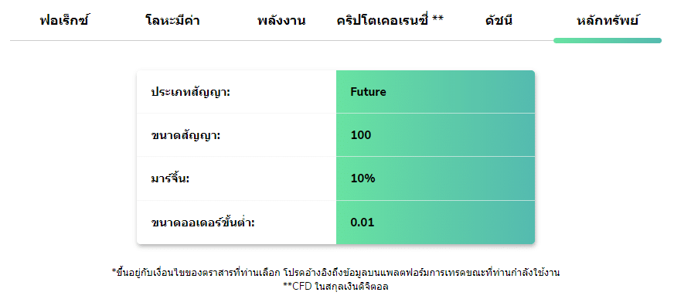Select the มาร์จิ้น row label

[x=170, y=178]
